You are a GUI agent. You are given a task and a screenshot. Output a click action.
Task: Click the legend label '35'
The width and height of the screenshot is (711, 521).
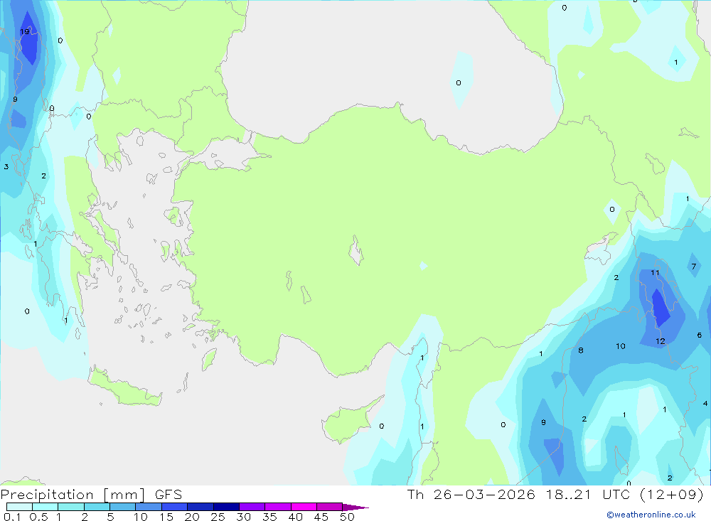(269, 517)
